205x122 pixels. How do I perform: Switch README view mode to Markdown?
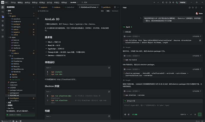point(115,11)
